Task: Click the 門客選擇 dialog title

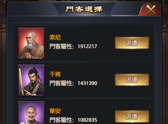Action: click(84, 9)
